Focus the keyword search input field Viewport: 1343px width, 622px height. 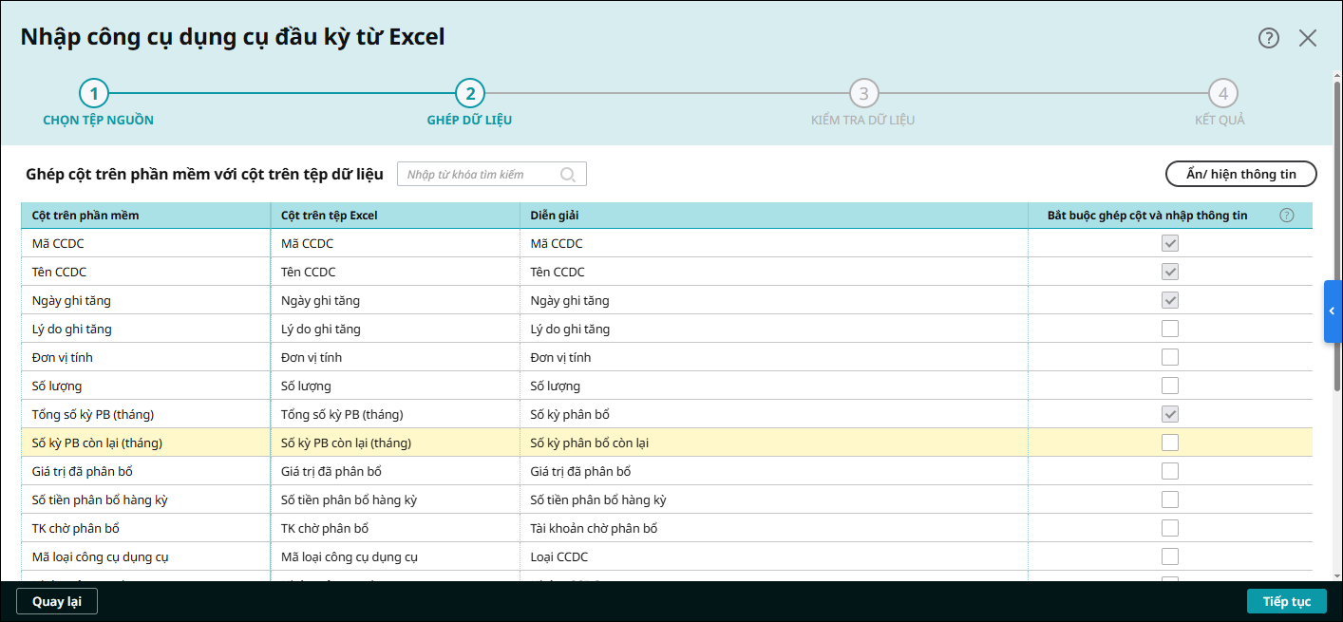coord(479,175)
